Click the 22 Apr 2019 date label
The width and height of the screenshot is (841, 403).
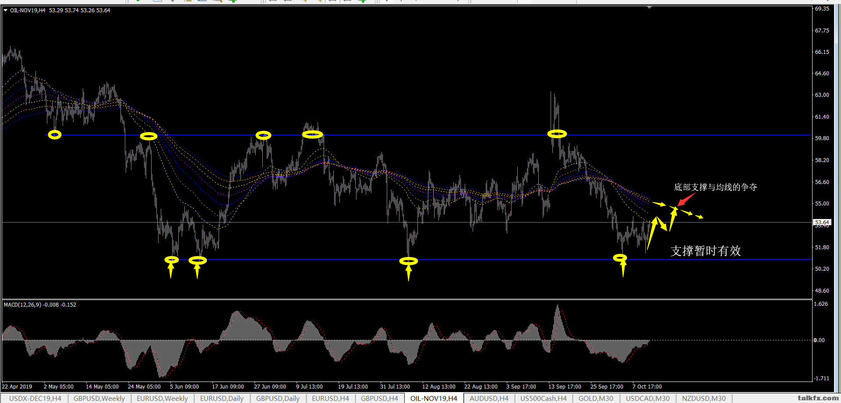pyautogui.click(x=17, y=386)
